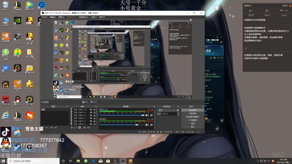Open 麦克风/Aux audio settings gear

[x=151, y=115]
